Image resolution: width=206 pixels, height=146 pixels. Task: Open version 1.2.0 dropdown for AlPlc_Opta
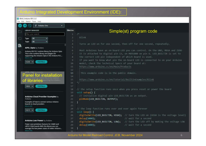click(29, 62)
